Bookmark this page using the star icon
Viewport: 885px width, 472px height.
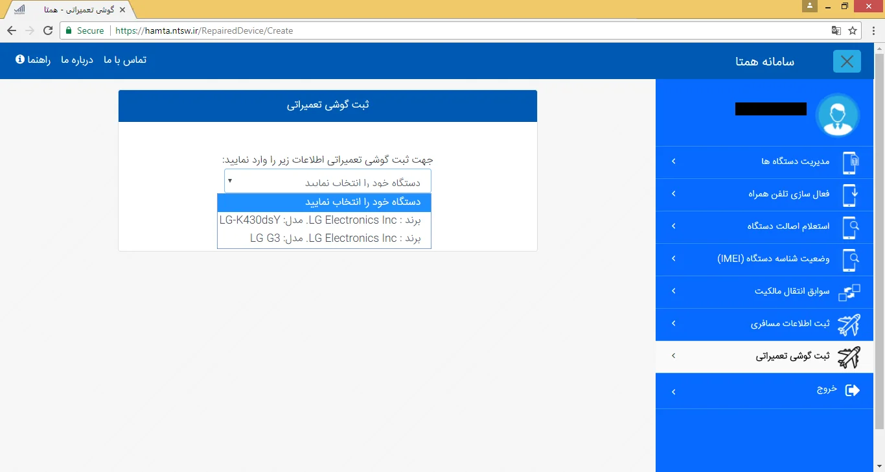tap(853, 30)
